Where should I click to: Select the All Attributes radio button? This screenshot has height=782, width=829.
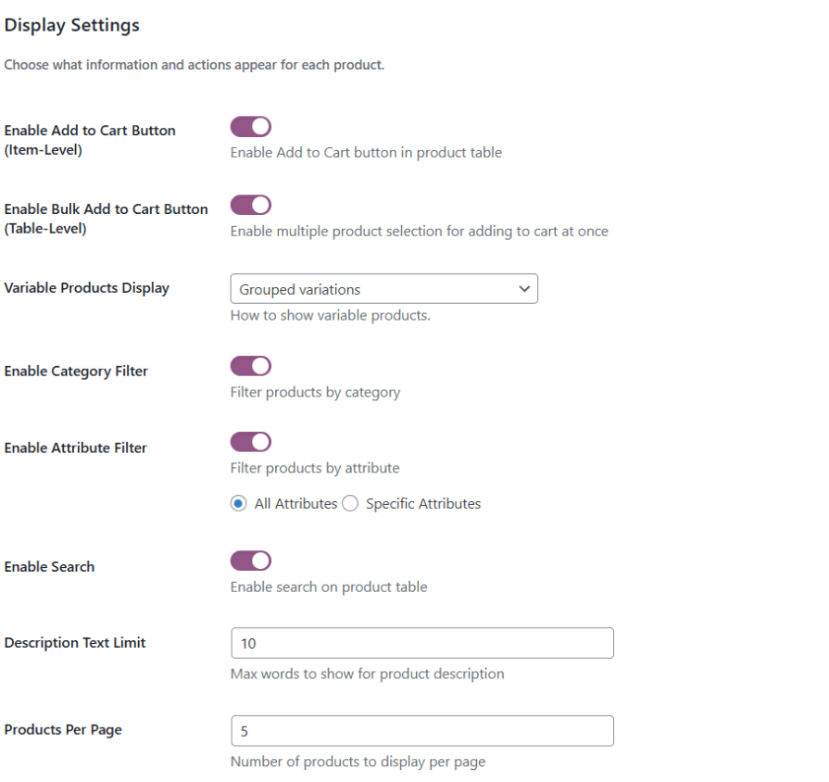click(239, 504)
